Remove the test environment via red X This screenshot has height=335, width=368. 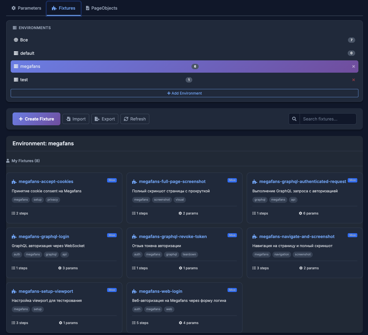click(x=353, y=80)
